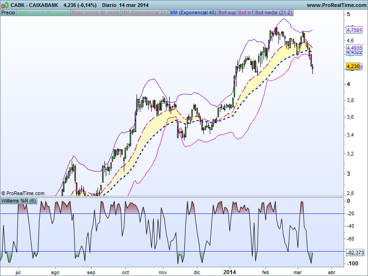Click the CABK - CAIXABANK ticker title
This screenshot has width=368, height=276.
pyautogui.click(x=34, y=5)
